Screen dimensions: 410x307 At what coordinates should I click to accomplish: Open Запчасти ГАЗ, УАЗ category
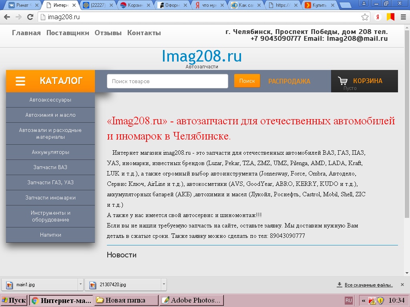(50, 182)
